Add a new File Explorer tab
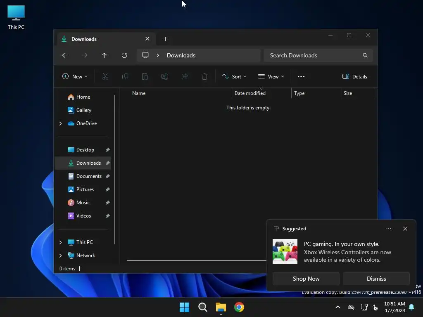423x317 pixels. tap(165, 39)
